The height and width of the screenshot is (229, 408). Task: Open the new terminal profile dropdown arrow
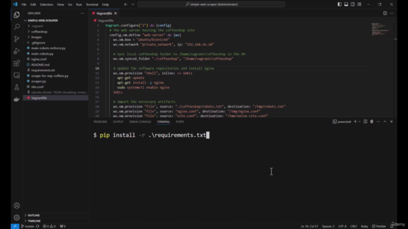360,121
